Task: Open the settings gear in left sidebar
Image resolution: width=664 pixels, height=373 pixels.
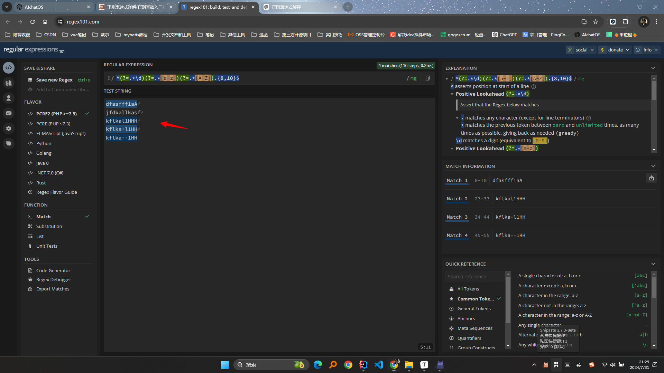Action: 9,128
